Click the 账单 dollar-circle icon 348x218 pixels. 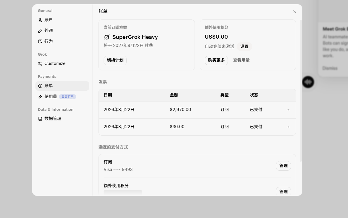[40, 86]
